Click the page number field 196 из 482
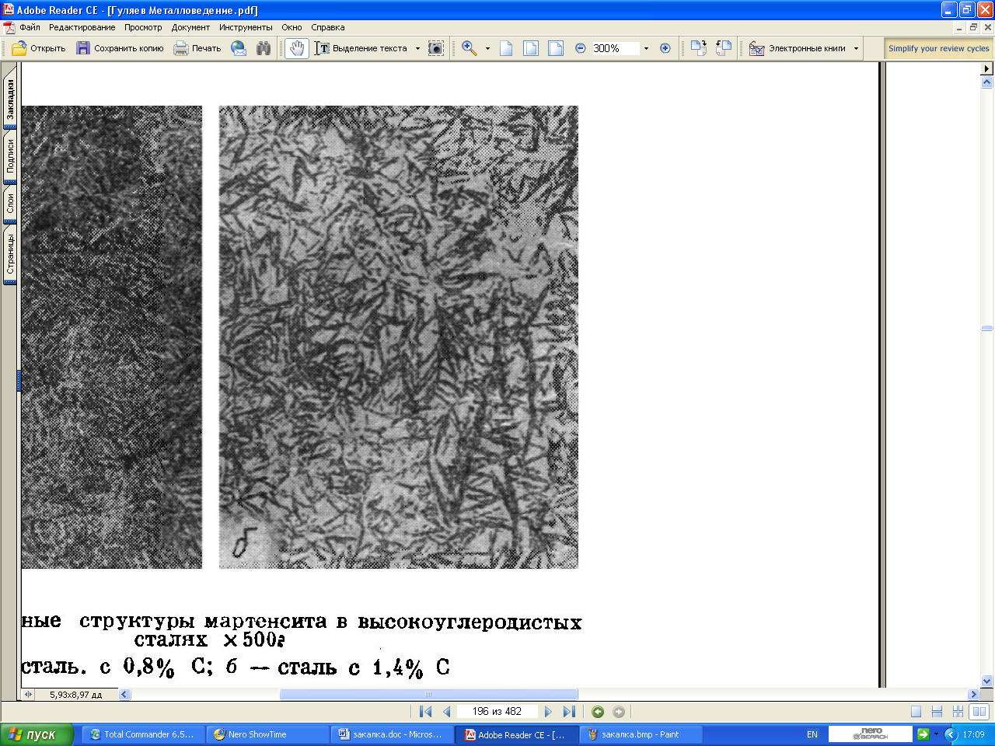Viewport: 995px width, 746px height. [x=497, y=711]
